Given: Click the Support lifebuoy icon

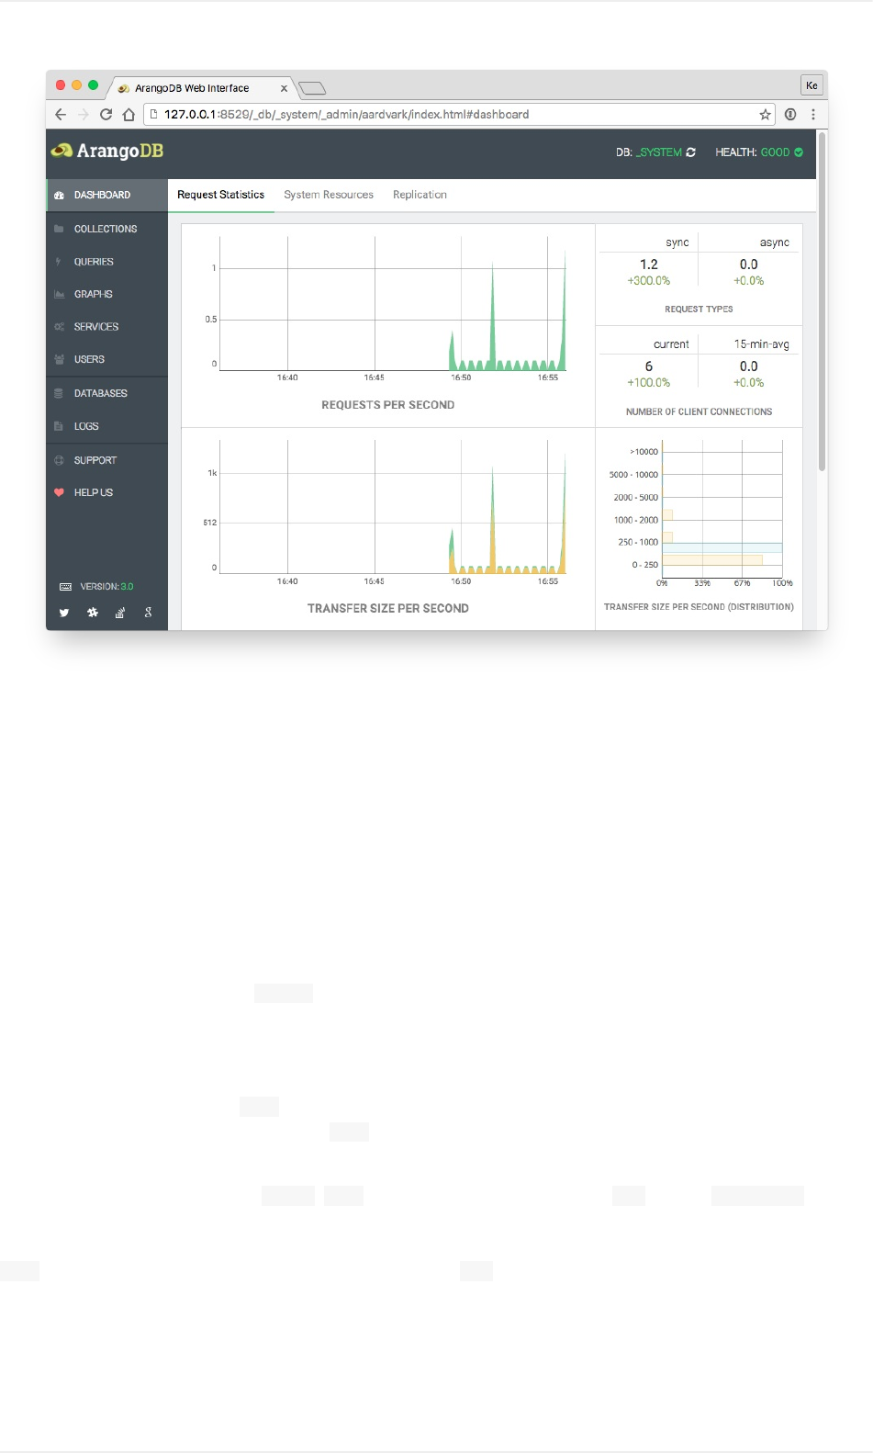Looking at the screenshot, I should tap(59, 460).
